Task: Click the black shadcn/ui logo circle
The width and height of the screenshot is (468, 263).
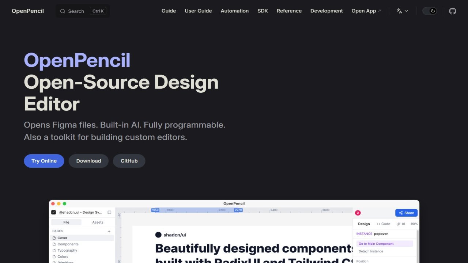Action: [158, 235]
